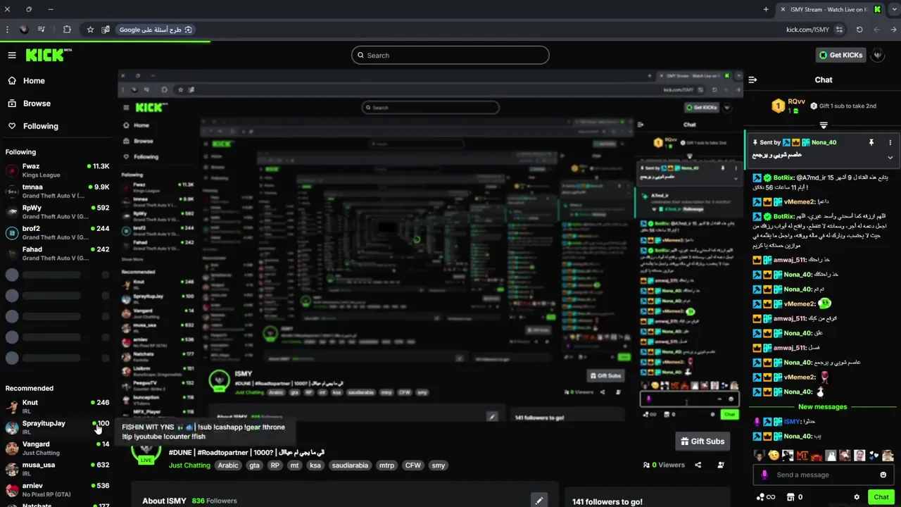Bookmark page with star icon
The width and height of the screenshot is (901, 507).
coord(90,30)
